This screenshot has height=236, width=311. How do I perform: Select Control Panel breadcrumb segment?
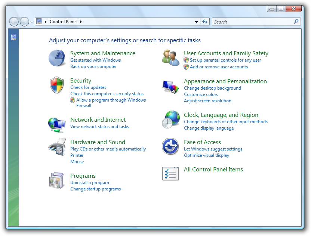pos(63,22)
